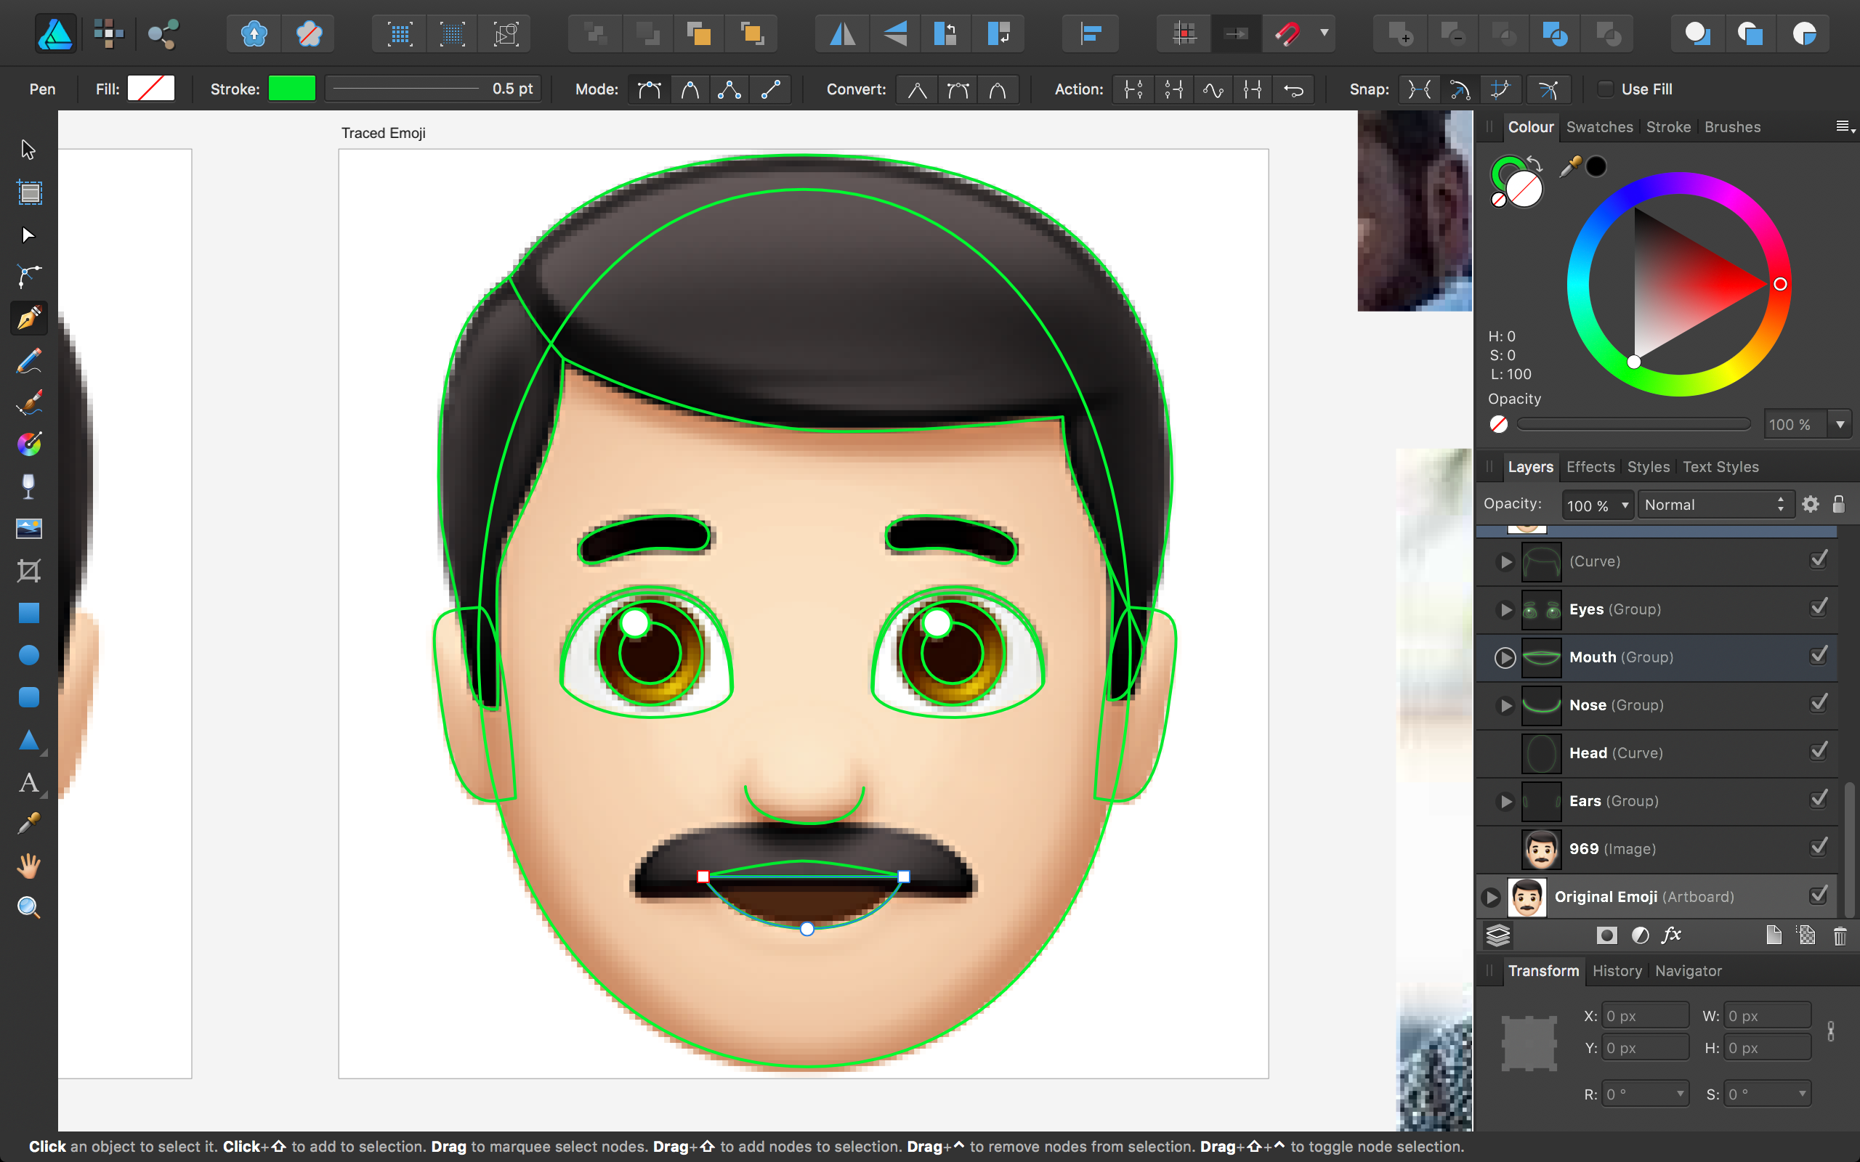This screenshot has height=1162, width=1860.
Task: Hide the Head curve layer
Action: click(x=1819, y=752)
